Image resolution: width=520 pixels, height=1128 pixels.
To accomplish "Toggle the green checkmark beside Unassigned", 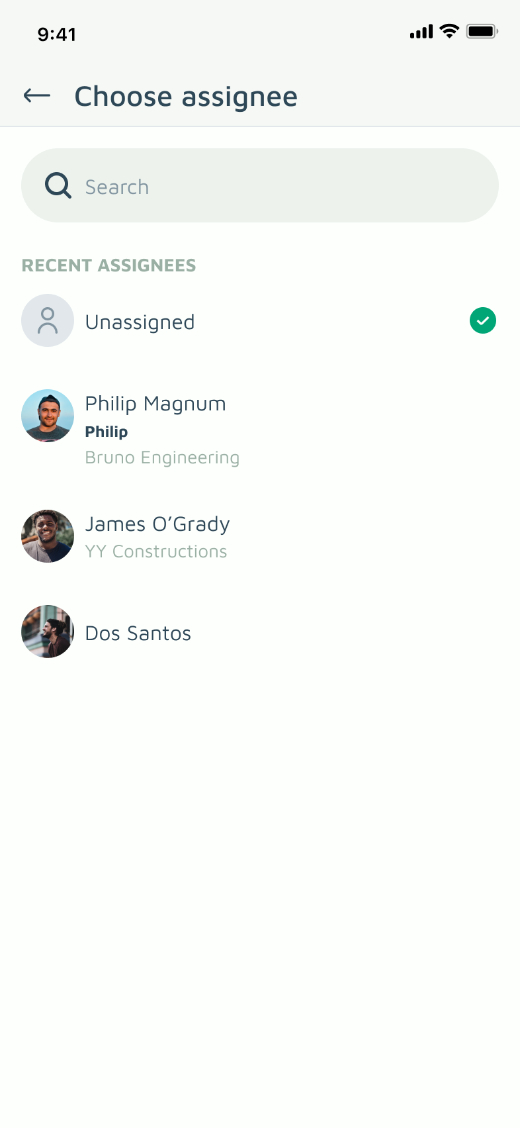I will (x=483, y=320).
